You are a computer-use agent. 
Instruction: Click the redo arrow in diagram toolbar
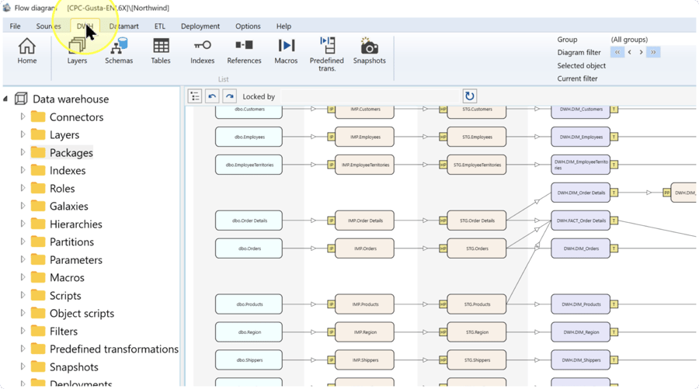229,96
